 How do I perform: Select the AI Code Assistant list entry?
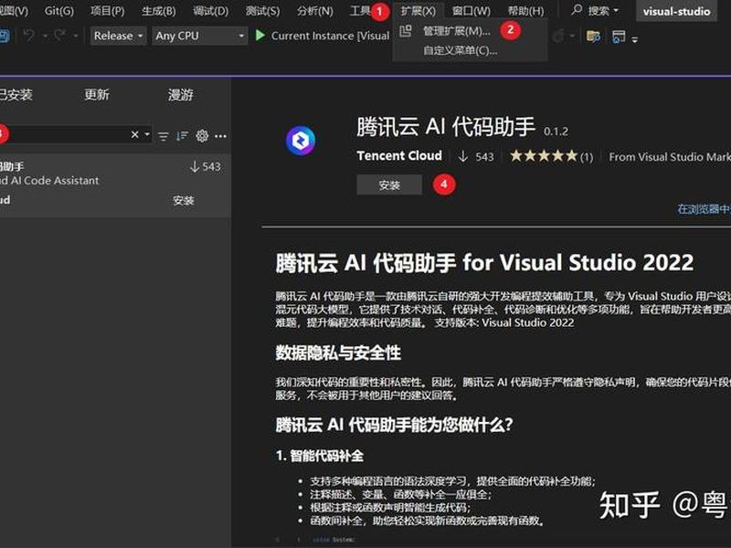[115, 185]
